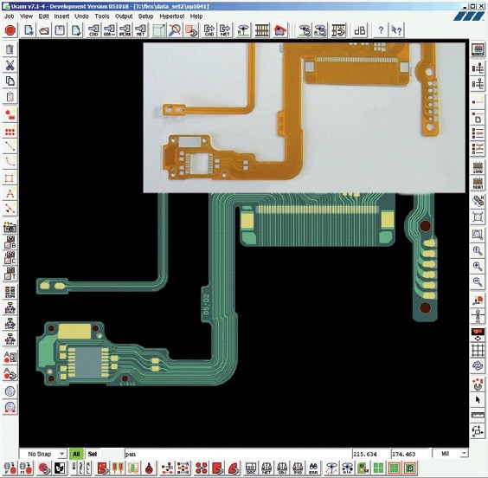488x478 pixels.
Task: Click the red drop icon in bottom toolbar
Action: 150,468
